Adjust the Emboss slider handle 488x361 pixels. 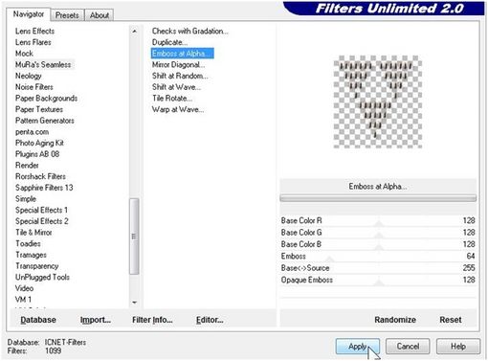tap(329, 259)
